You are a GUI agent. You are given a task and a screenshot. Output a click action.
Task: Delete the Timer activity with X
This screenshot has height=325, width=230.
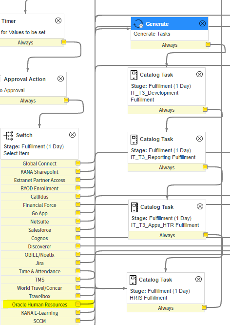(58, 20)
